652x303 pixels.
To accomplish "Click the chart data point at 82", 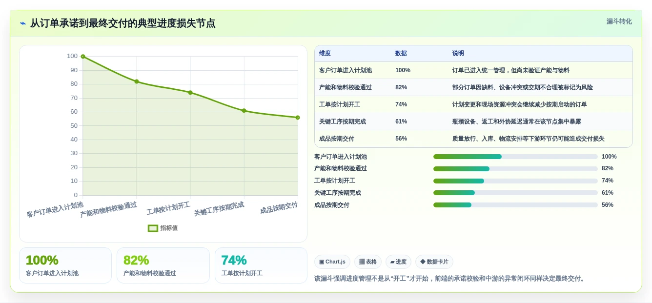I will click(137, 81).
